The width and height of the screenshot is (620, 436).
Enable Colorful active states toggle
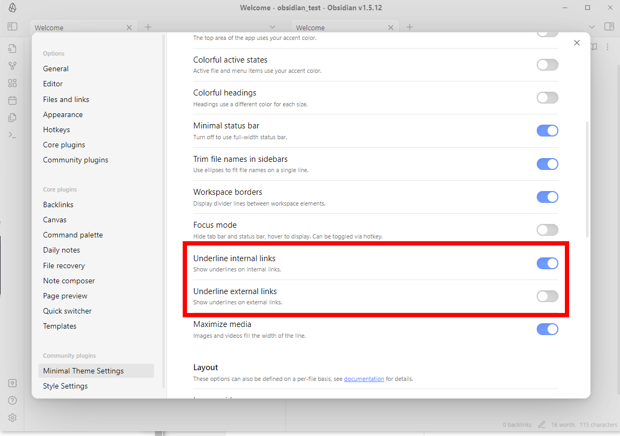[x=547, y=65]
